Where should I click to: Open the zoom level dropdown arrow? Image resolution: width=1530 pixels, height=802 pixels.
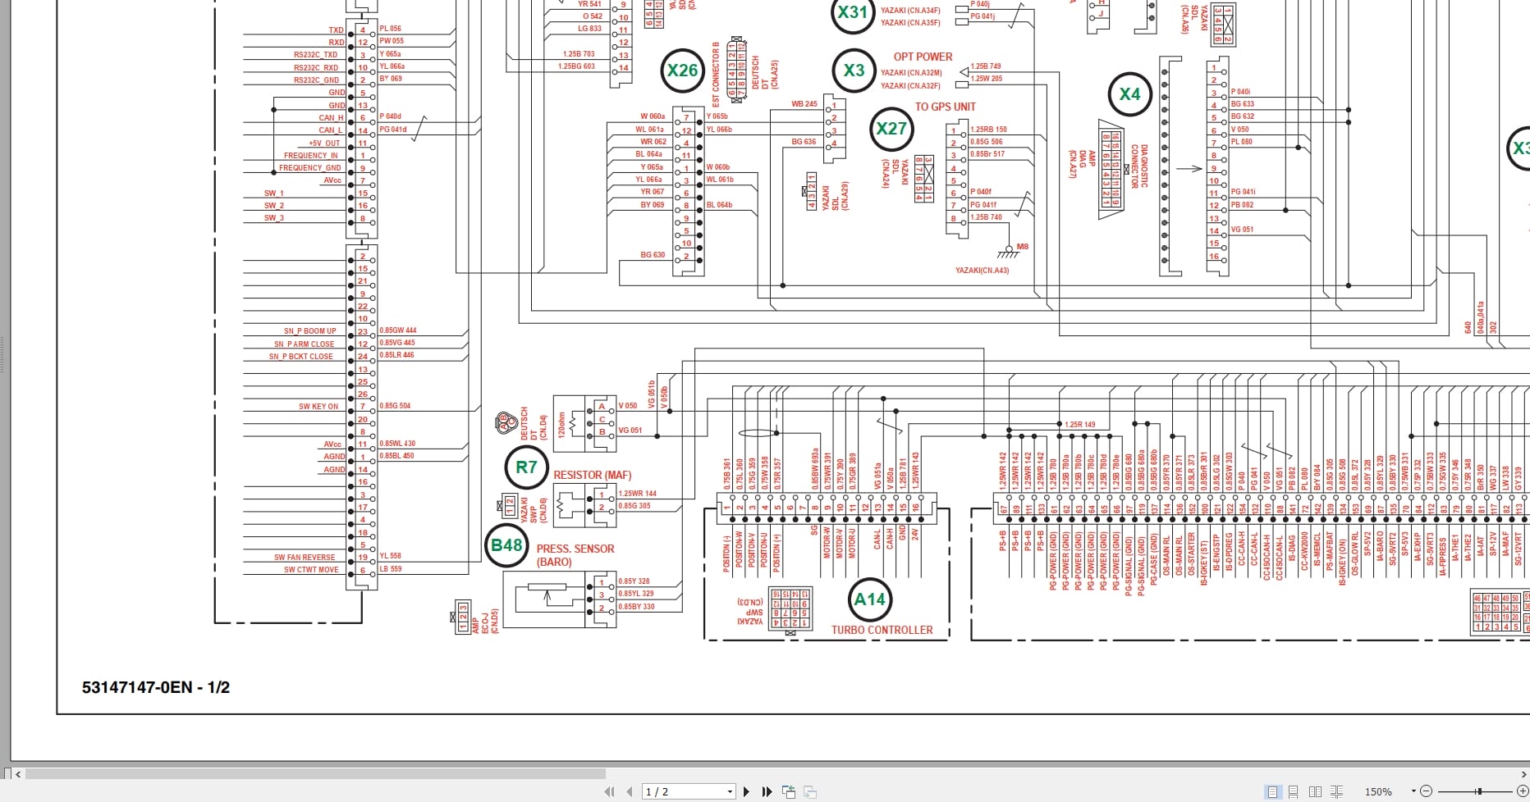[1414, 791]
